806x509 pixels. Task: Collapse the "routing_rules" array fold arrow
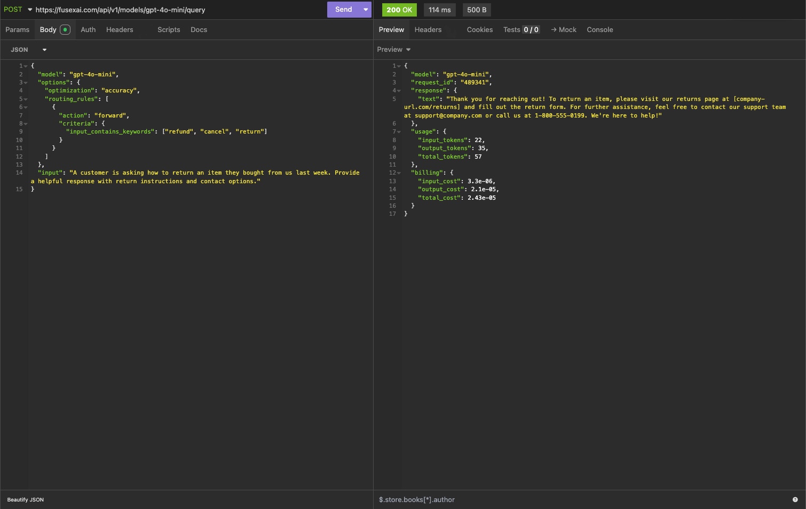coord(26,99)
